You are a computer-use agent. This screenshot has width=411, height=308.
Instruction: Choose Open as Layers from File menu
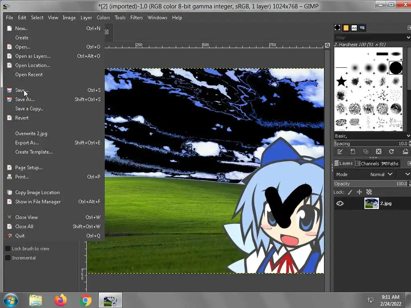pyautogui.click(x=54, y=56)
